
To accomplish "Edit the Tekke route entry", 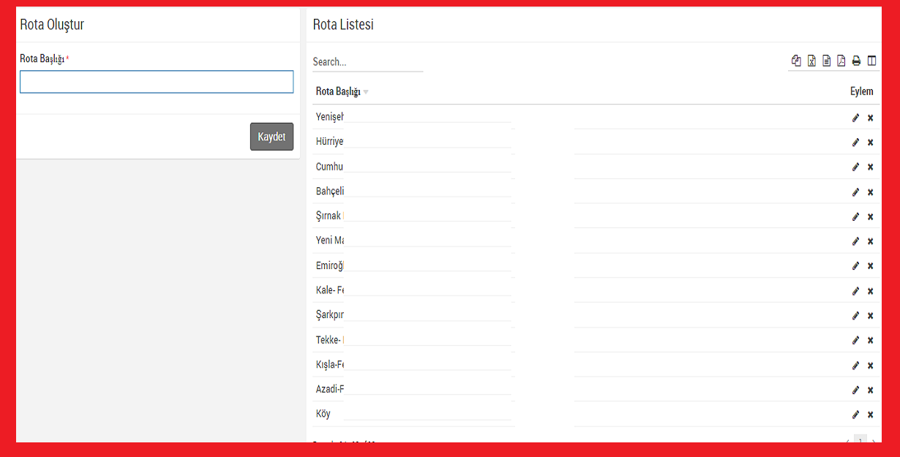I will point(855,340).
